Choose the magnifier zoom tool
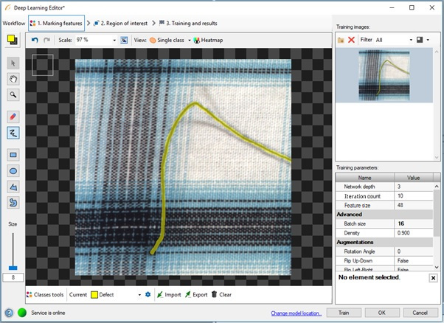444x323 pixels. 13,95
